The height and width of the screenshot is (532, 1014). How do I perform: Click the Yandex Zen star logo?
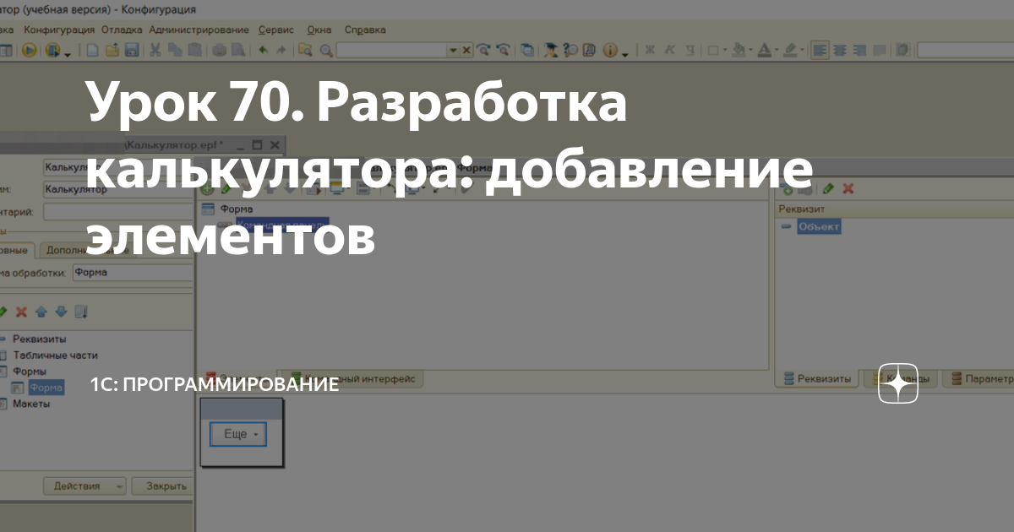click(898, 384)
